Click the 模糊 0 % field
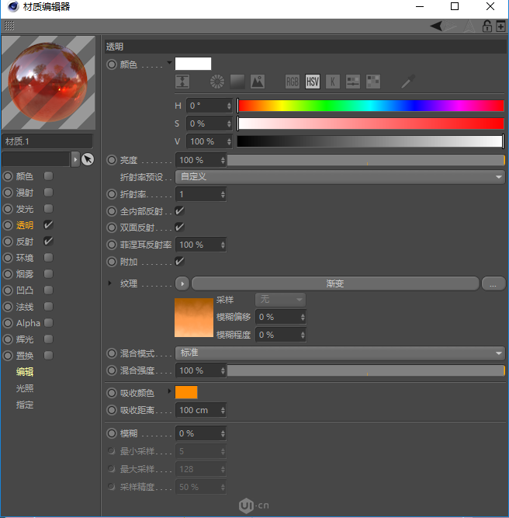 tap(200, 433)
